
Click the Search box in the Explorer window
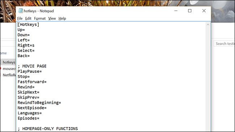[x=225, y=44]
